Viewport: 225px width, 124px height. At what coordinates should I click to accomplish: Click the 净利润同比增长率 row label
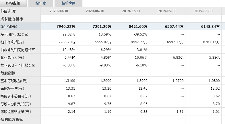[x=14, y=34]
